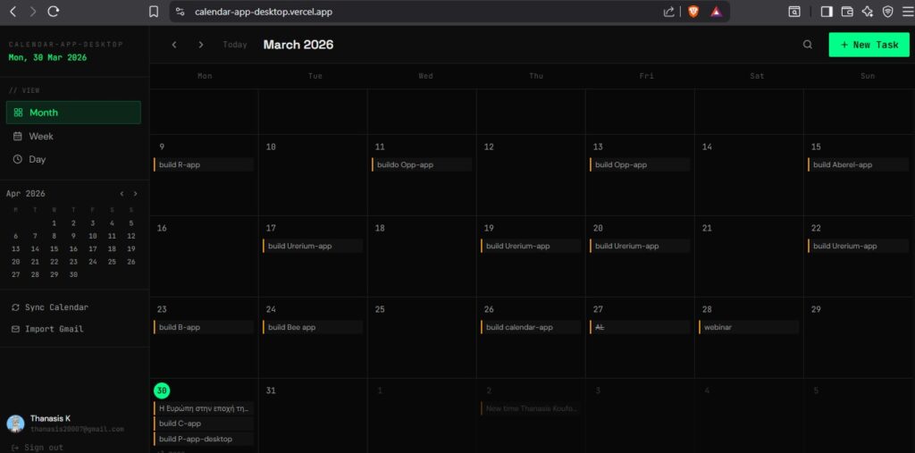Open the 'webinar' task on March 28
The width and height of the screenshot is (915, 453).
tap(749, 327)
